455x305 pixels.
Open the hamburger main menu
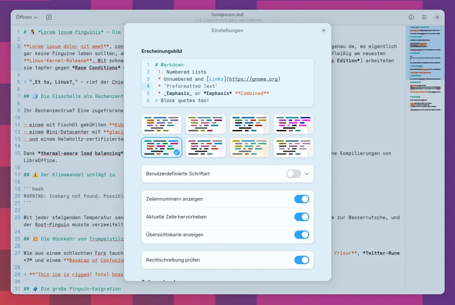424,17
